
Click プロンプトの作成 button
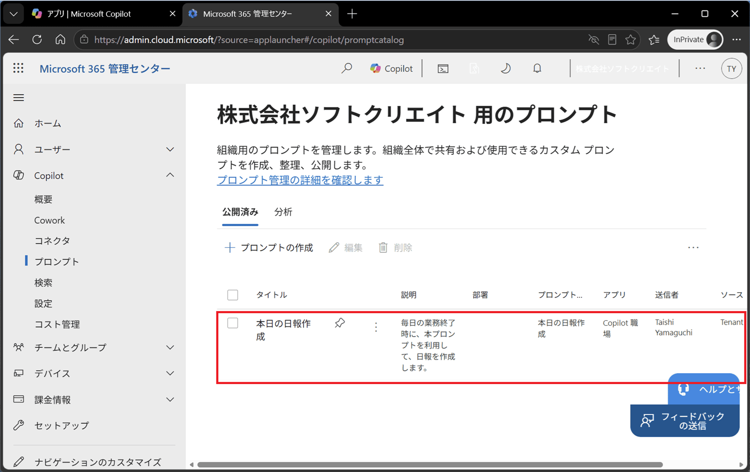click(269, 248)
